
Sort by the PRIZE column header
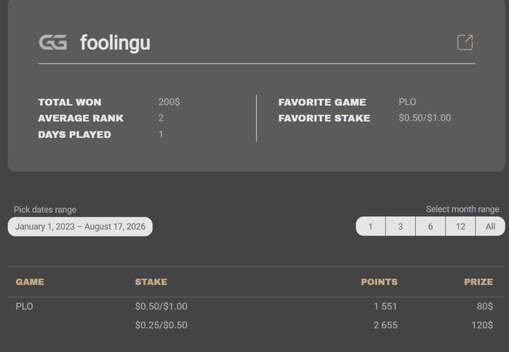coord(478,282)
